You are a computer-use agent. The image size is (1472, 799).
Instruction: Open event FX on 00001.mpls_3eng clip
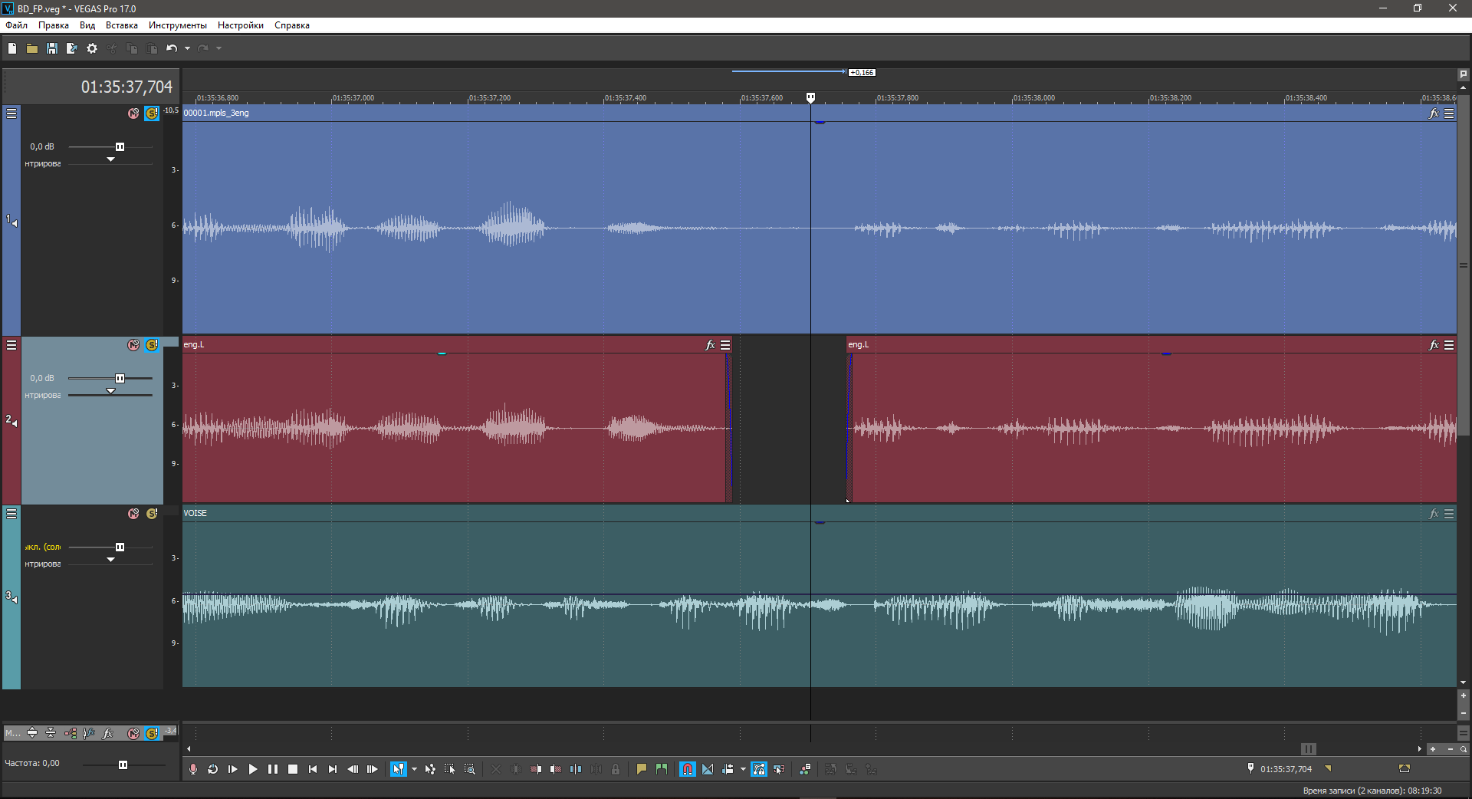coord(1434,113)
